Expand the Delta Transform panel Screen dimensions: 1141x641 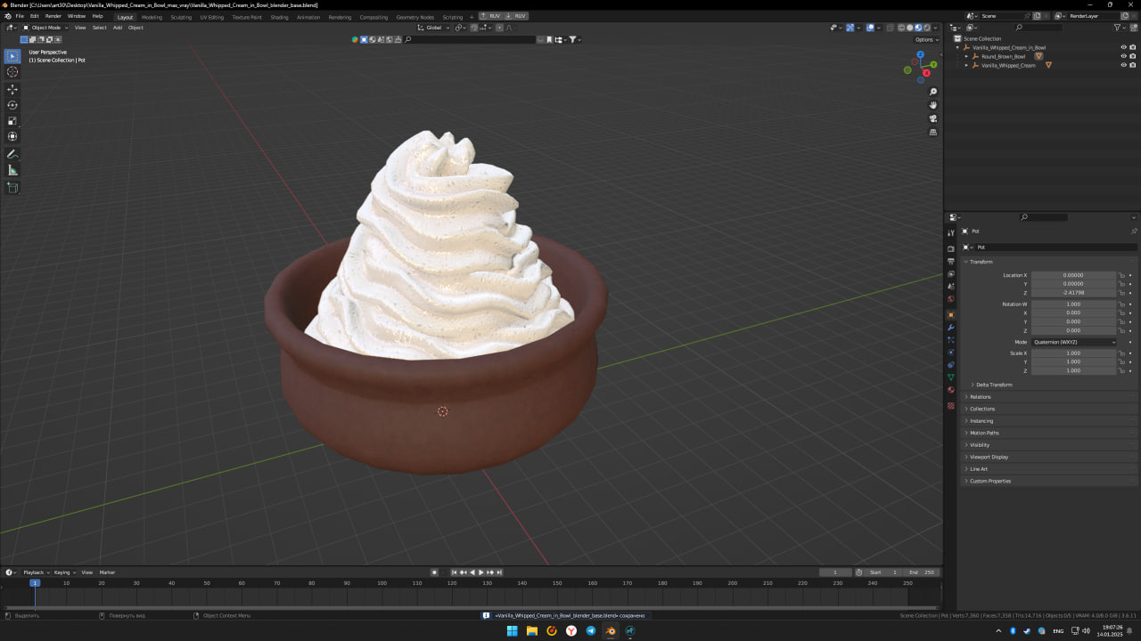[994, 385]
